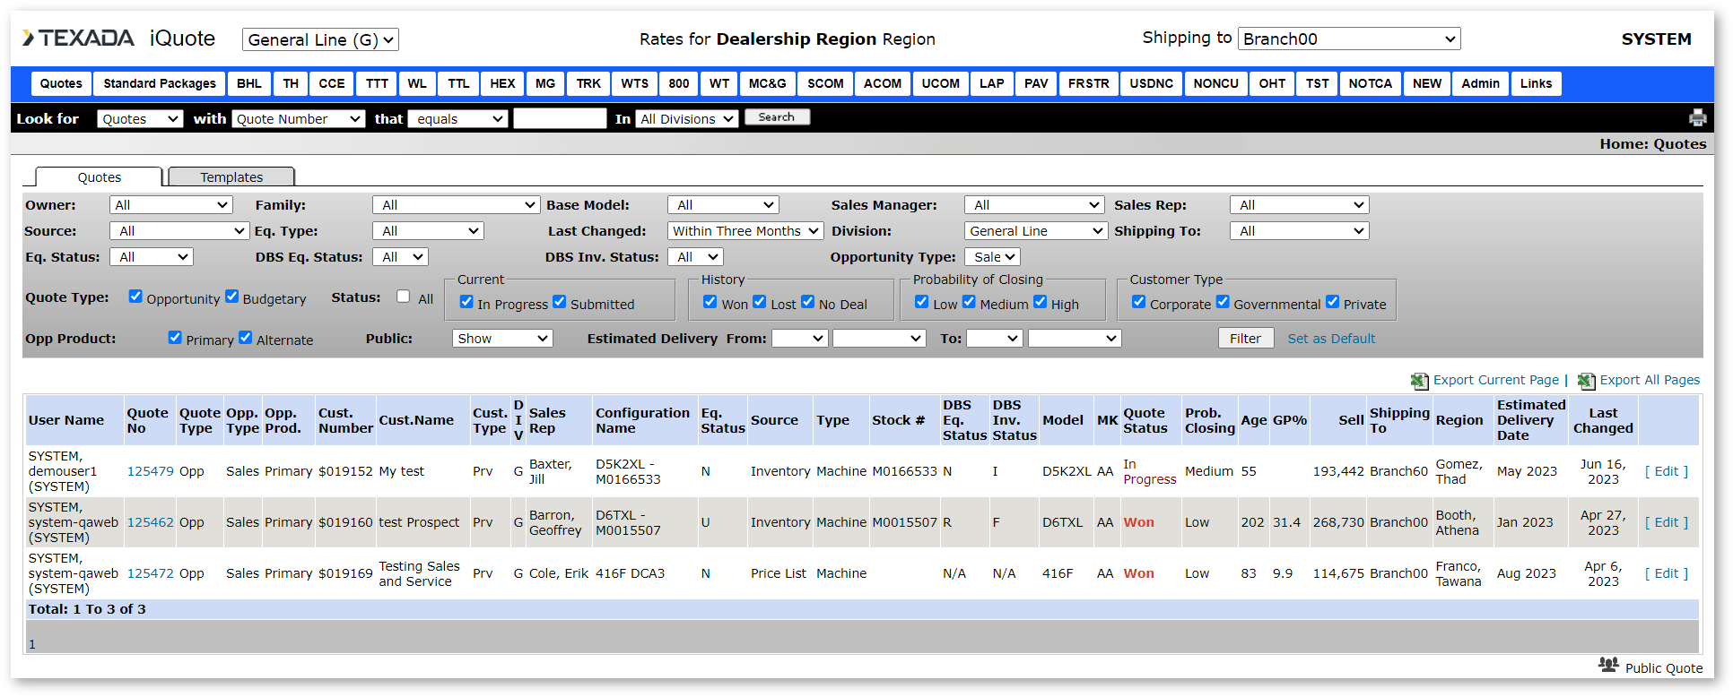
Task: Click the Public Quote people icon
Action: point(1608,666)
